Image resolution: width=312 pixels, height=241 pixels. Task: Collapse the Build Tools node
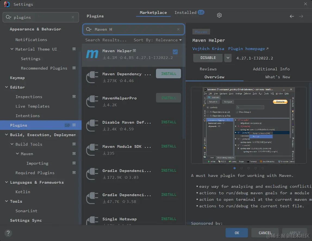point(12,144)
